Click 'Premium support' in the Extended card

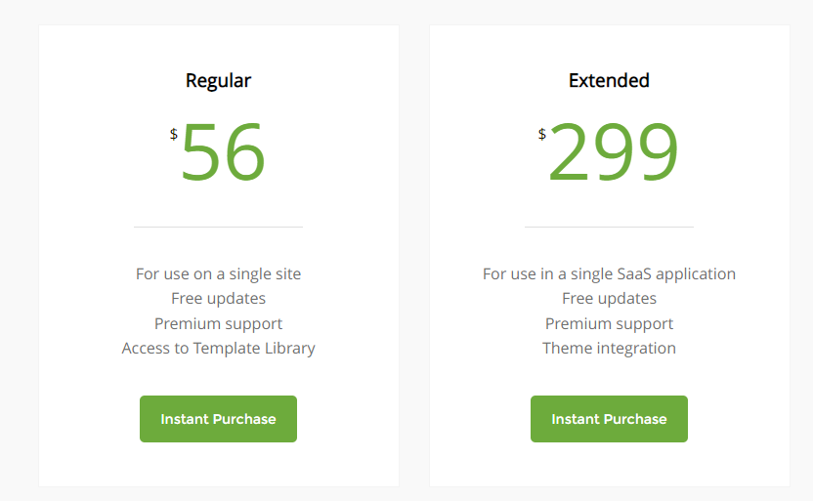click(609, 323)
